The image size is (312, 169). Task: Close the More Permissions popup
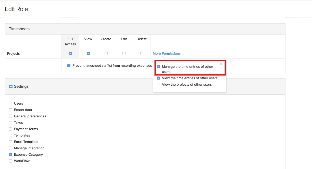tap(221, 64)
